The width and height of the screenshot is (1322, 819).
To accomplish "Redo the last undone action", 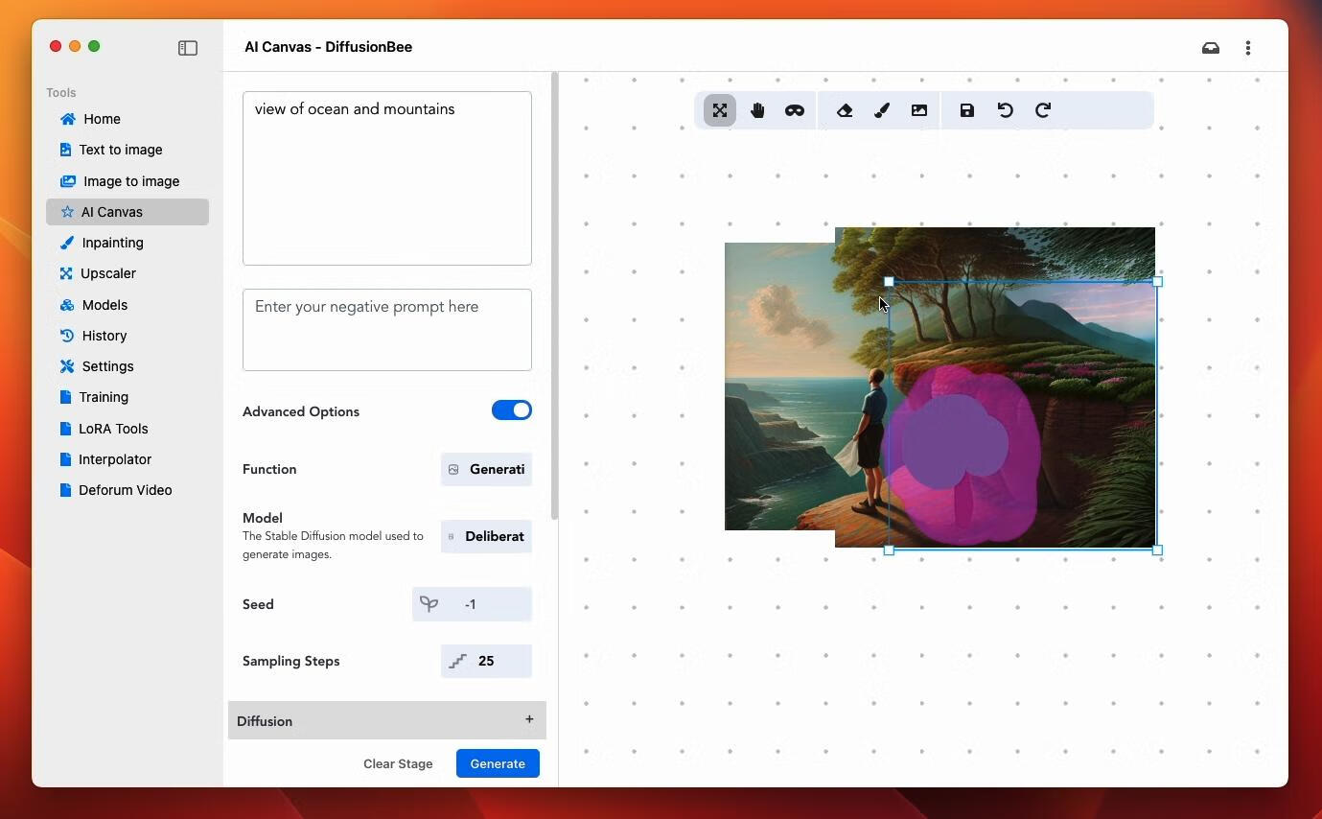I will point(1042,109).
